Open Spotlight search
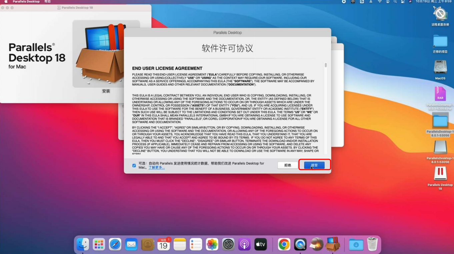This screenshot has width=454, height=254. pos(395,2)
